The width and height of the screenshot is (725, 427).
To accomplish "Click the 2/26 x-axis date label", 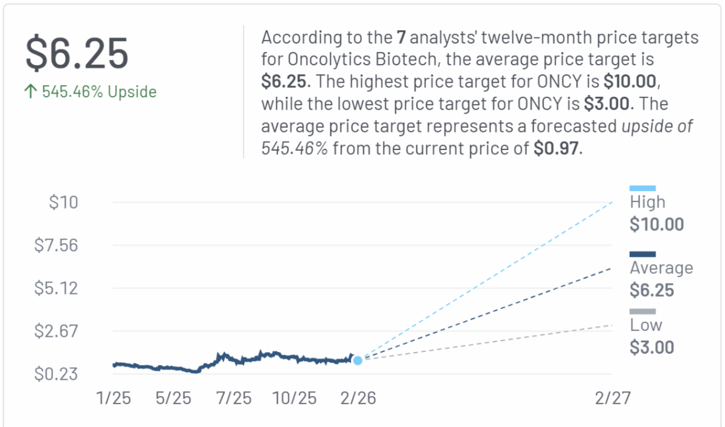I will click(358, 398).
